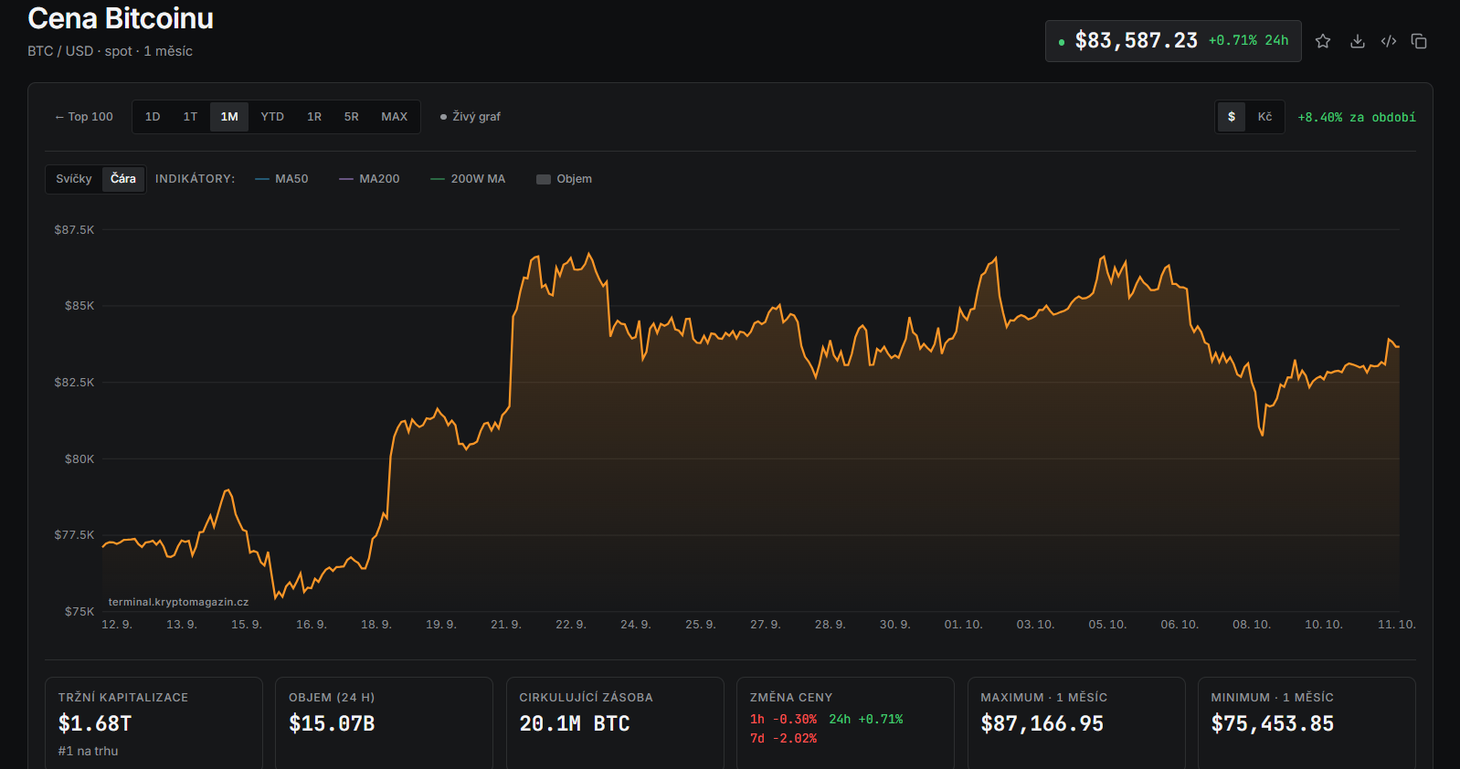Click the $83,587.23 price badge

tap(1173, 41)
